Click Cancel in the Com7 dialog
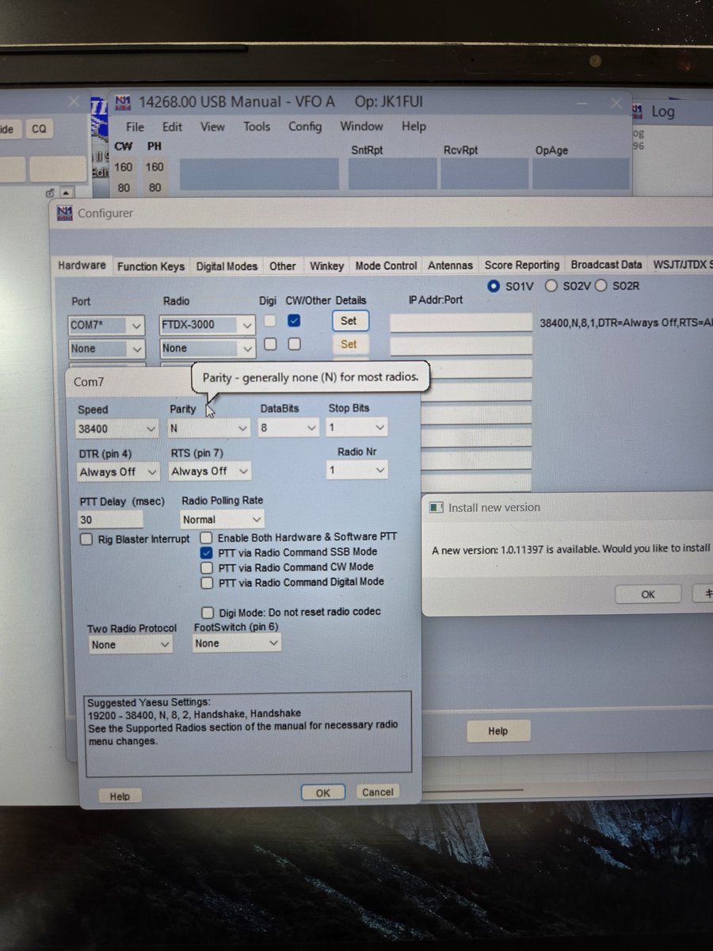The width and height of the screenshot is (713, 951). 377,792
